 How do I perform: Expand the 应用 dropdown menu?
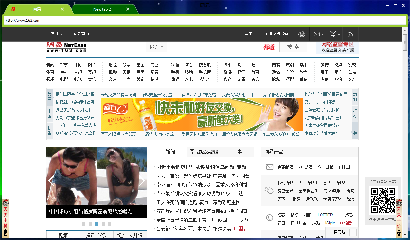click(57, 34)
